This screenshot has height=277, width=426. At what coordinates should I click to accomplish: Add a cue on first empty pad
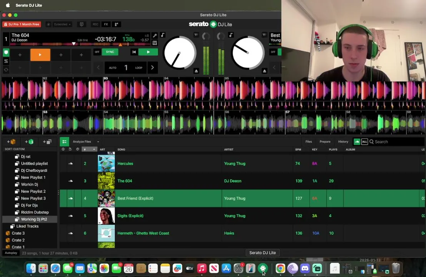(x=20, y=55)
